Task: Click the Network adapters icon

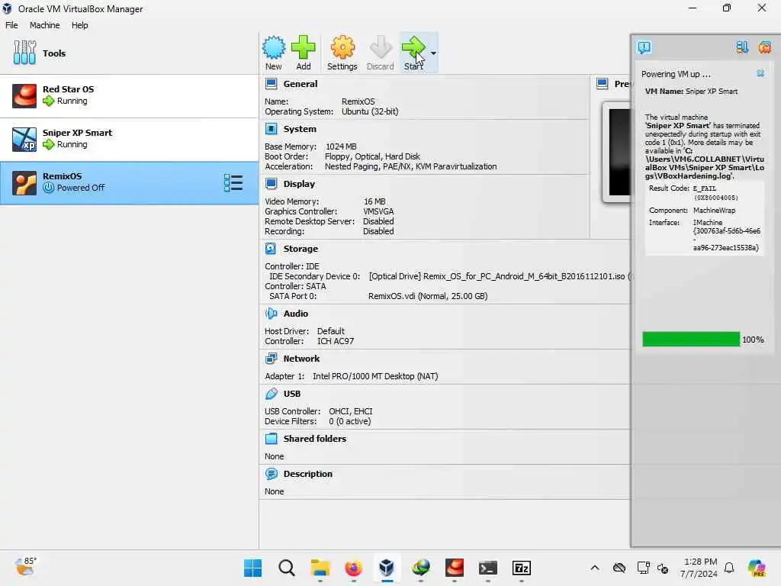Action: (271, 359)
